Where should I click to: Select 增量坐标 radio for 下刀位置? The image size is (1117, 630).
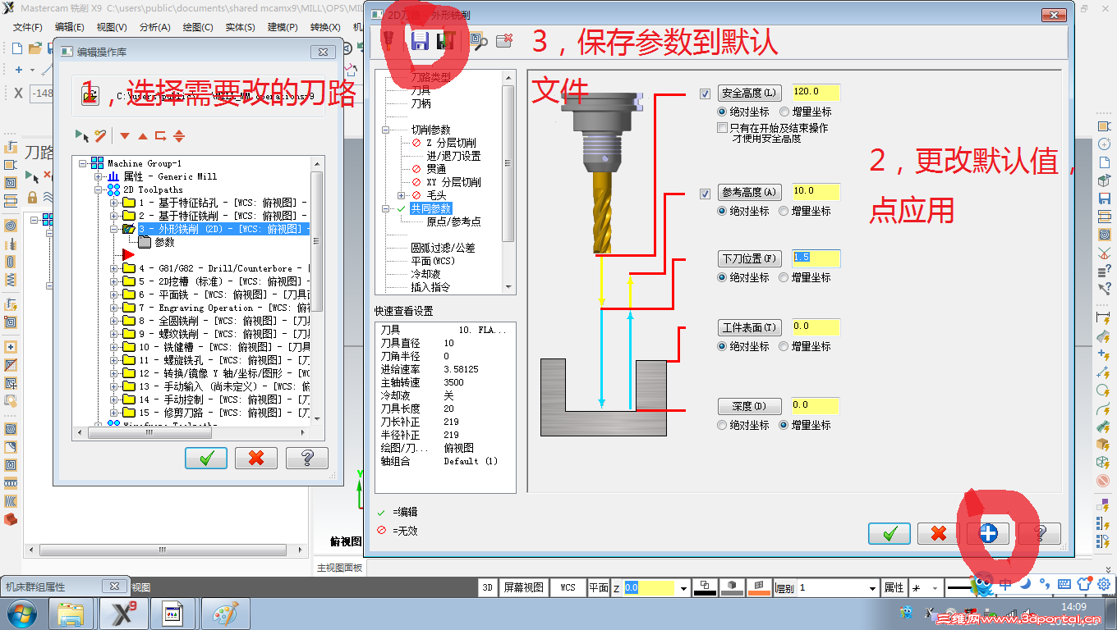click(x=784, y=277)
